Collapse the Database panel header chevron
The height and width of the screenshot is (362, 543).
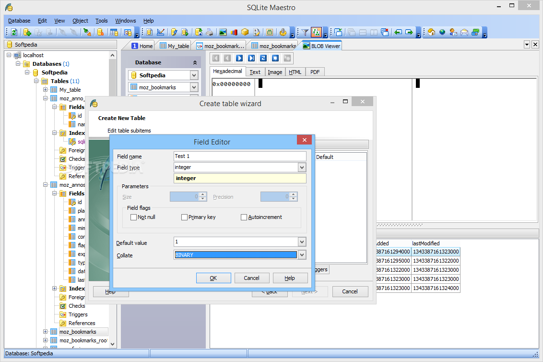pos(195,63)
